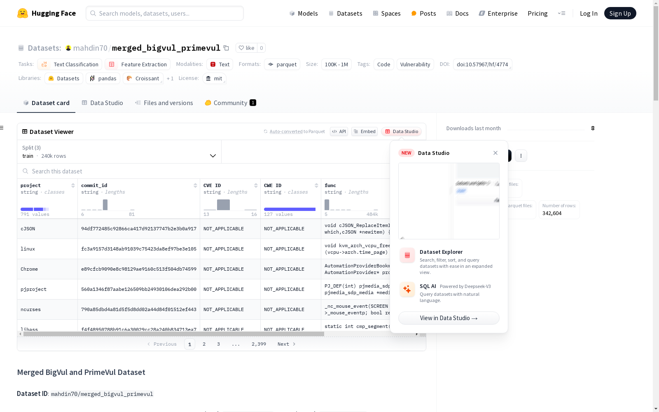Open the more navigation menu icon
This screenshot has width=659, height=412.
click(561, 13)
